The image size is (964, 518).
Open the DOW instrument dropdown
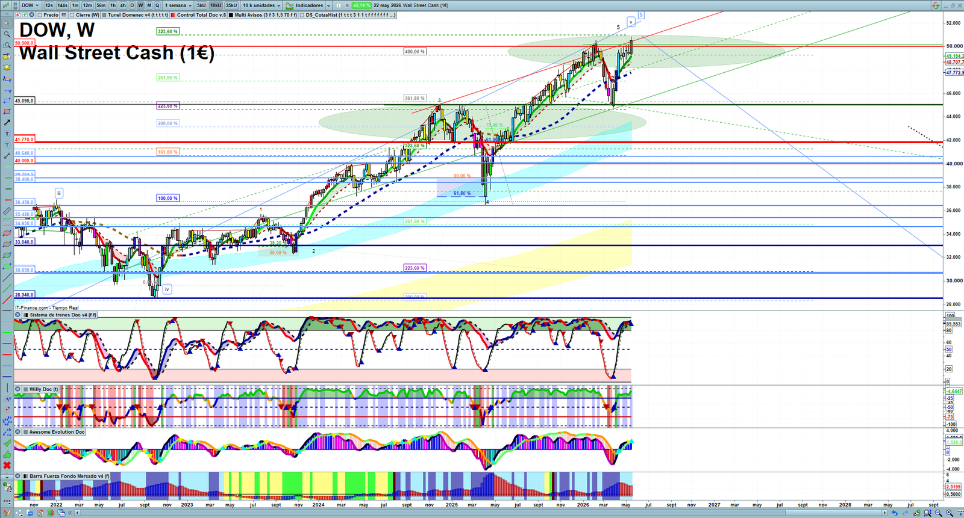[30, 5]
